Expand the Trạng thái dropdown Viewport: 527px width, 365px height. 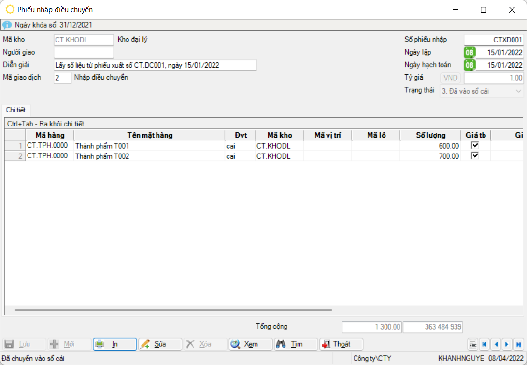(x=519, y=91)
